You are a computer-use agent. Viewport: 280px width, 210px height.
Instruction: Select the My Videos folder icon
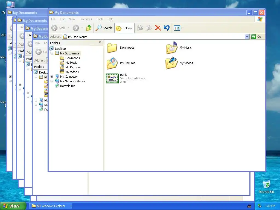[x=172, y=63]
